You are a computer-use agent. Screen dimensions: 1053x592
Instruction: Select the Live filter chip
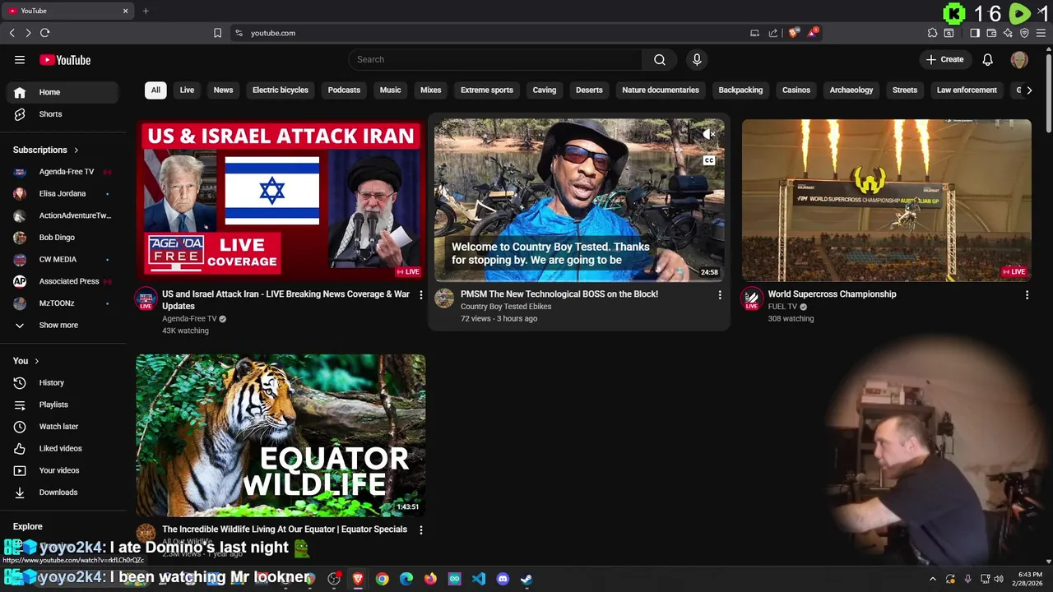(x=187, y=90)
